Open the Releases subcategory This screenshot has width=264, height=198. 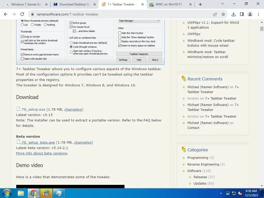pyautogui.click(x=200, y=177)
